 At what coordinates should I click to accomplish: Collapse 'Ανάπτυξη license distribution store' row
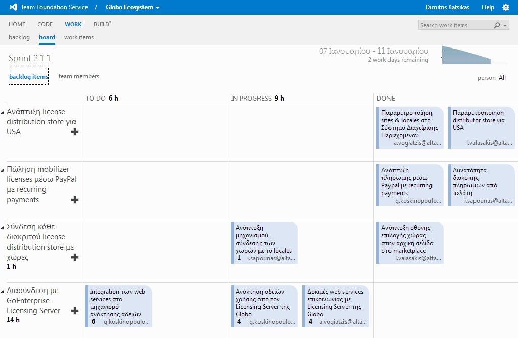point(3,113)
